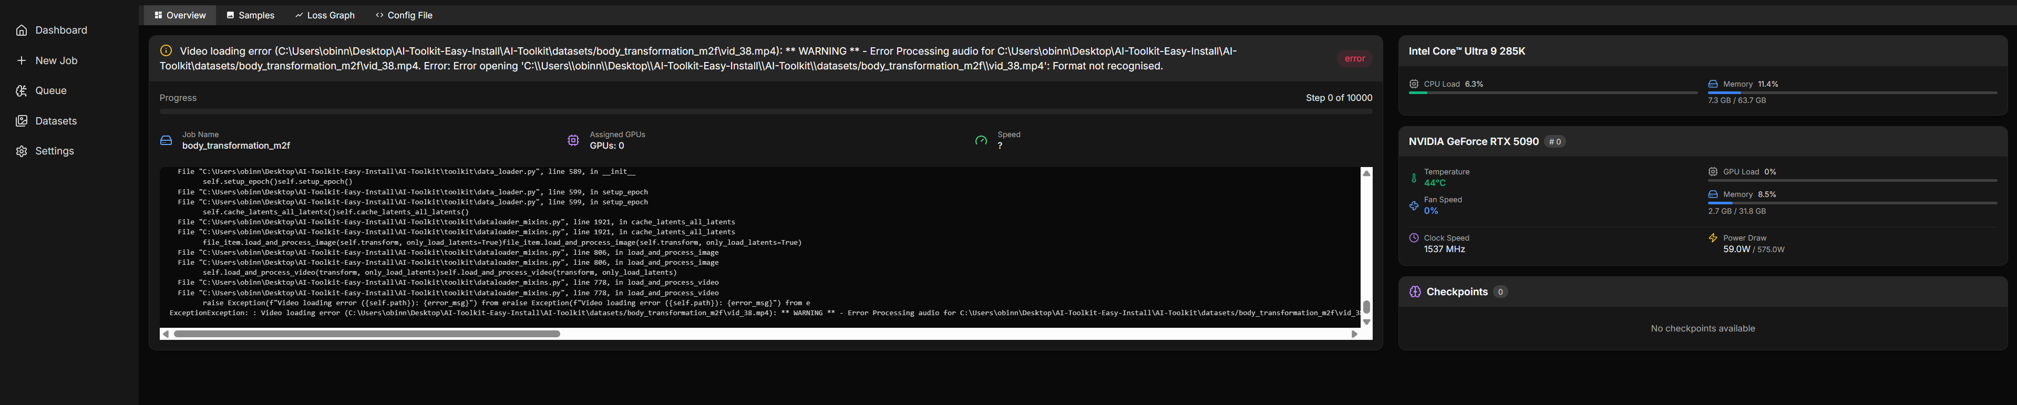The height and width of the screenshot is (405, 2017).
Task: Click the Memory "11.4%" value
Action: (x=1768, y=84)
